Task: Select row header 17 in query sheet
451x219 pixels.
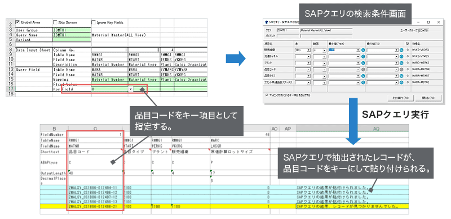Action: (x=10, y=89)
